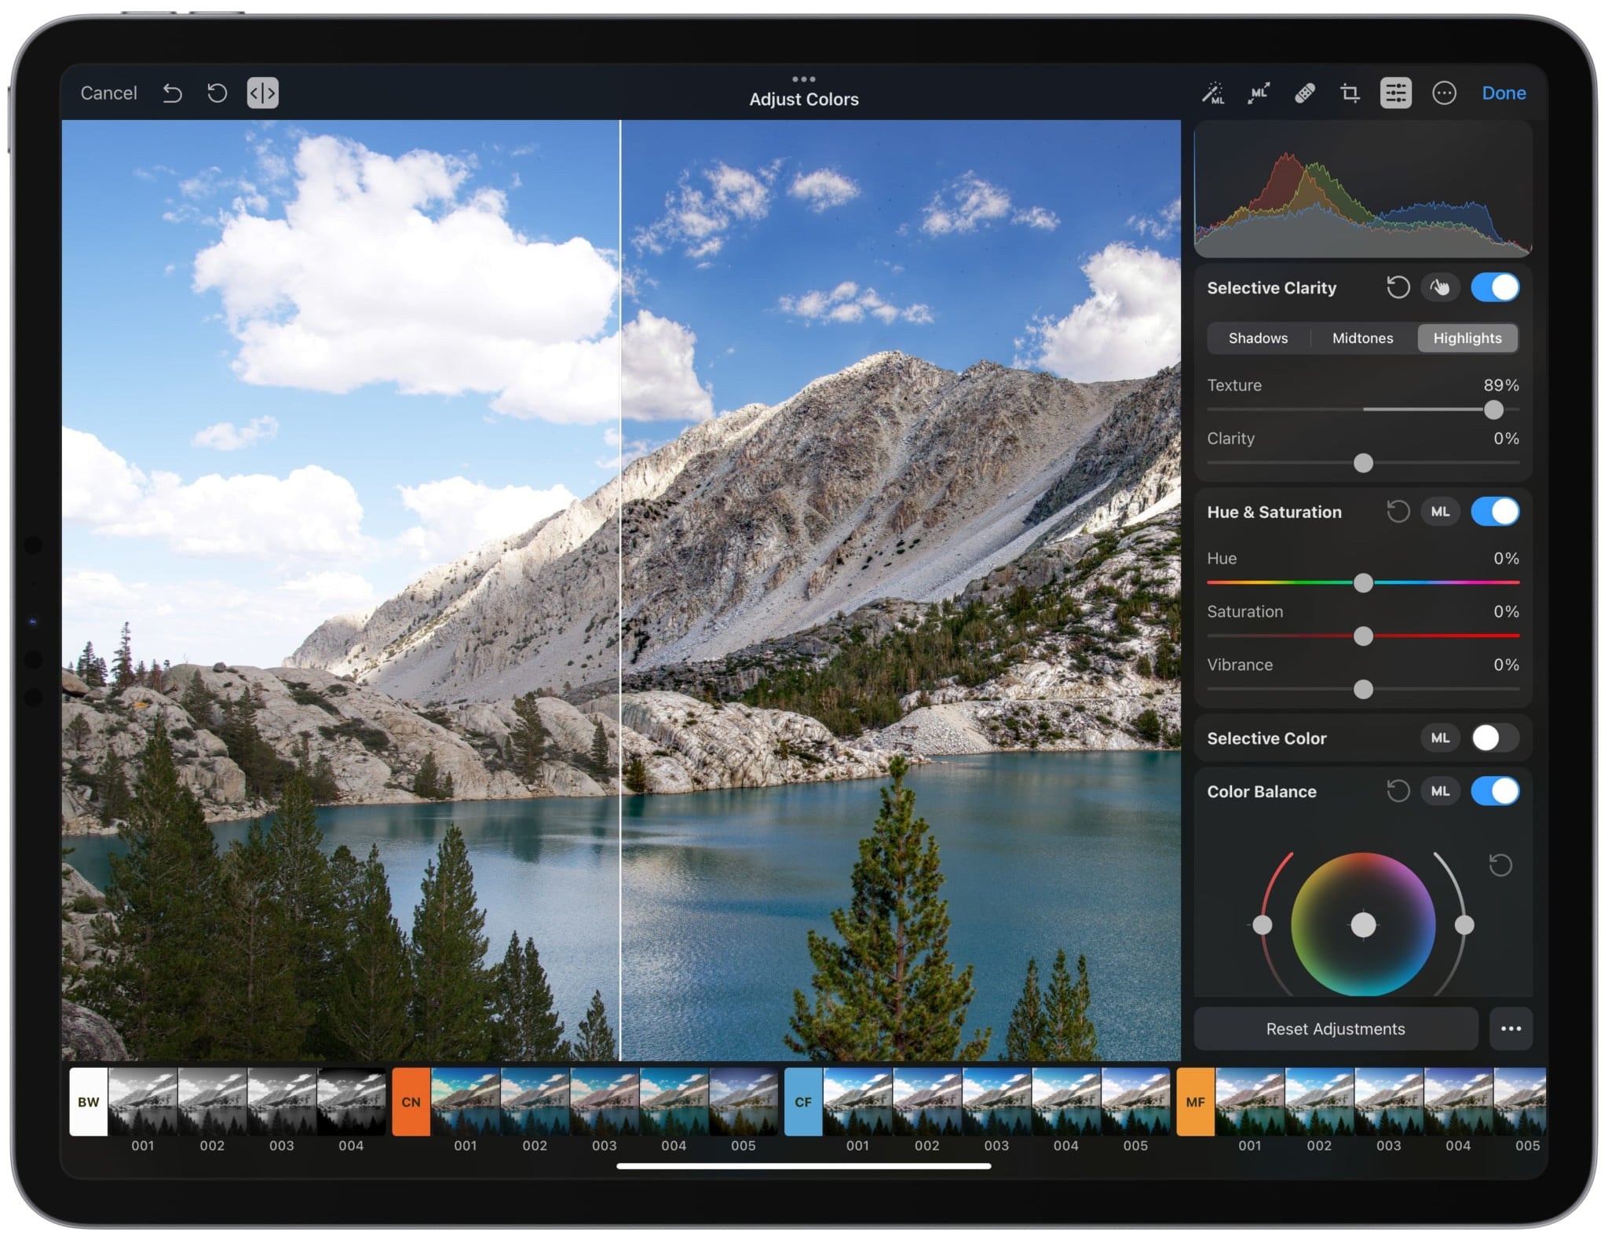The width and height of the screenshot is (1608, 1243).
Task: Reset the Selective Clarity adjustment
Action: coord(1398,287)
